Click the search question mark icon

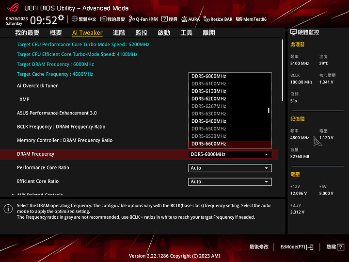(164, 19)
